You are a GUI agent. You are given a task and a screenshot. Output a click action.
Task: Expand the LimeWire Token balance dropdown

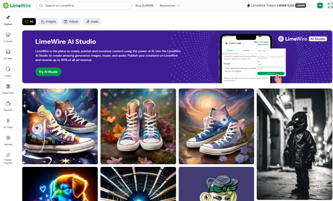[309, 5]
